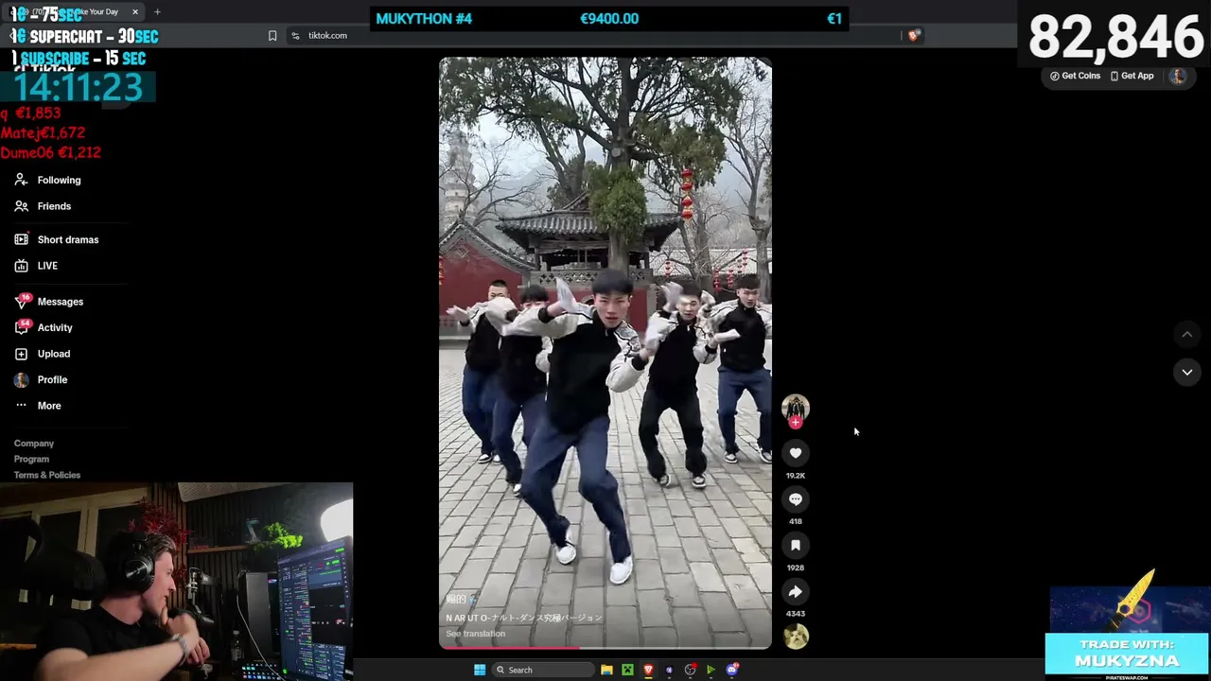This screenshot has height=681, width=1211.
Task: Click the Upload plus-square icon
Action: click(x=21, y=354)
